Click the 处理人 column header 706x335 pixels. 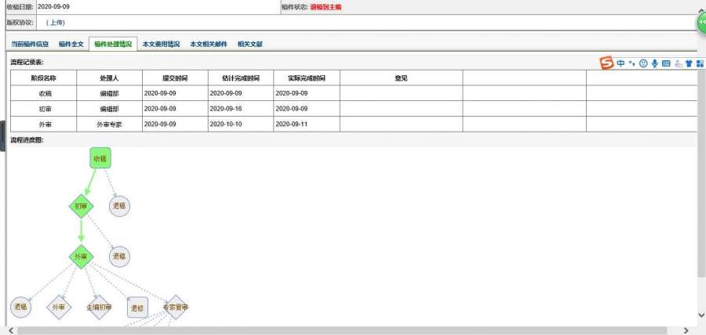(x=109, y=77)
